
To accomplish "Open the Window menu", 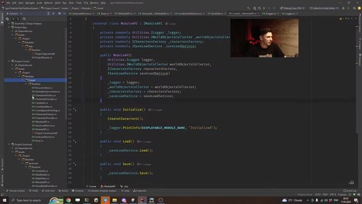I will [x=94, y=3].
